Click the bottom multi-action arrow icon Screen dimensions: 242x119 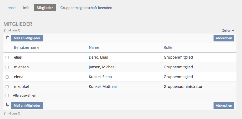click(7, 105)
